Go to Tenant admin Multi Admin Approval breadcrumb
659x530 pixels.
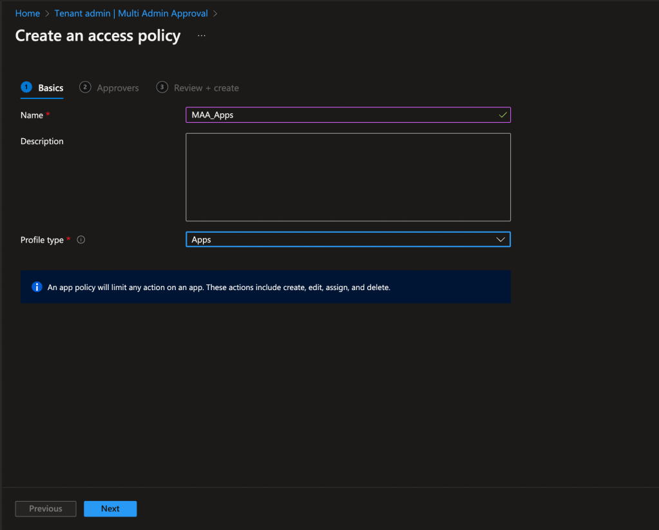pos(131,14)
